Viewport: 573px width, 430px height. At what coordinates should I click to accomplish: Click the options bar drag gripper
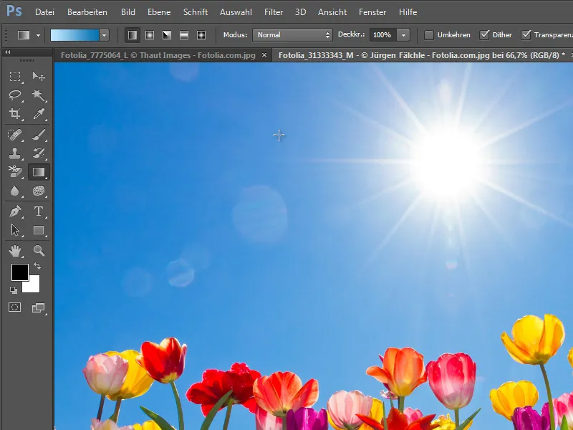click(6, 35)
